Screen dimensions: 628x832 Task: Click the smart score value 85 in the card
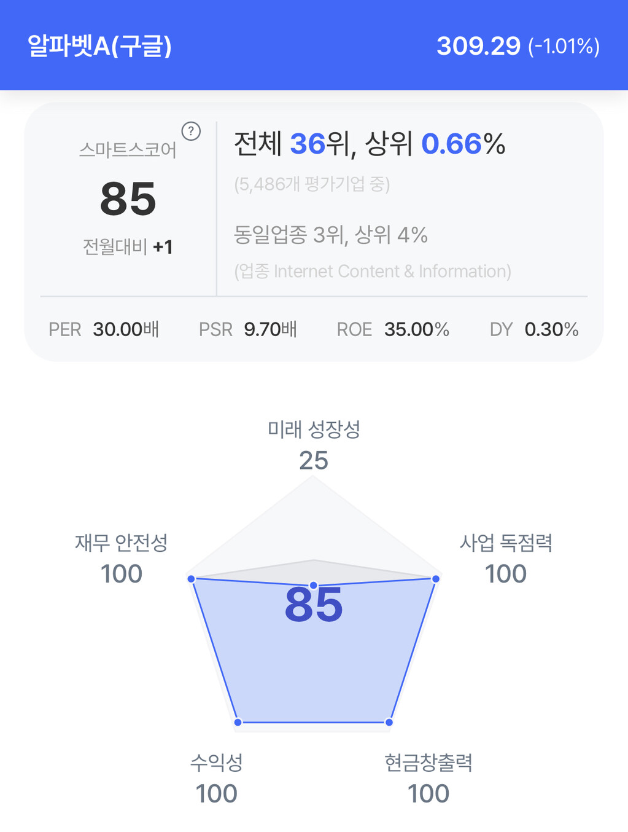(x=128, y=199)
